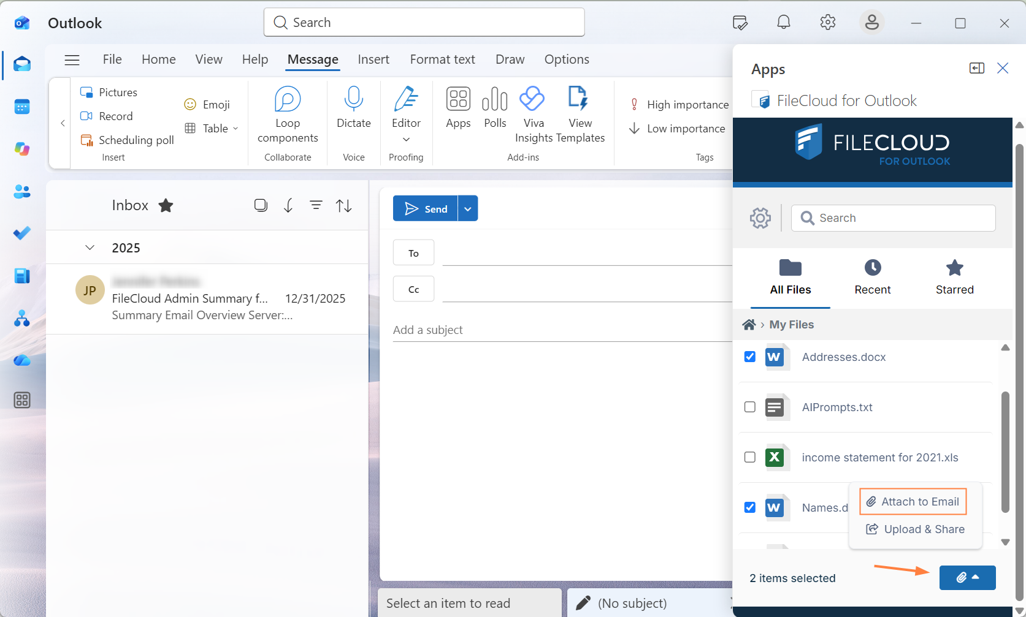Open FileCloud Admin Summary email

click(207, 300)
